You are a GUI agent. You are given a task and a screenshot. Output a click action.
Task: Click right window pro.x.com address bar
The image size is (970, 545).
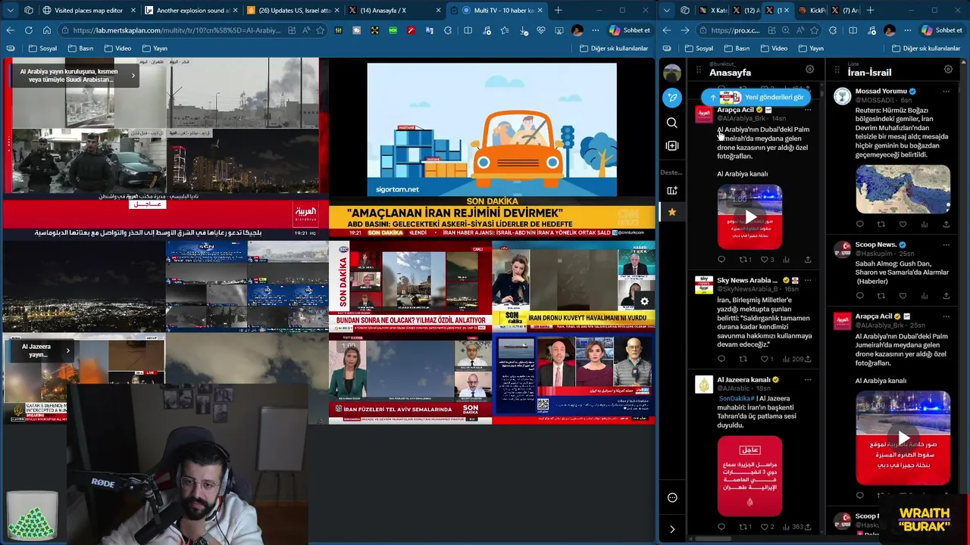click(x=735, y=30)
